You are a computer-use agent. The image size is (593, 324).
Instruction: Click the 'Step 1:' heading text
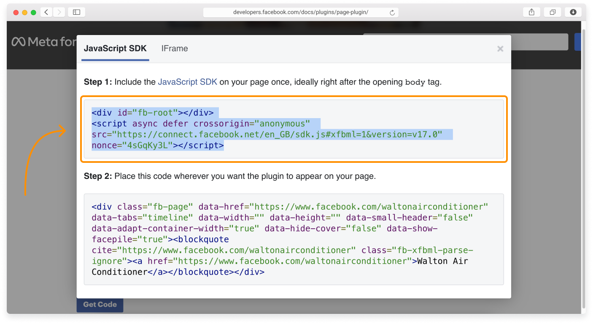pos(98,82)
